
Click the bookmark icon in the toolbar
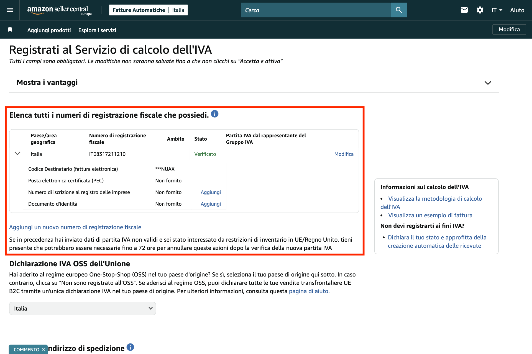tap(10, 30)
